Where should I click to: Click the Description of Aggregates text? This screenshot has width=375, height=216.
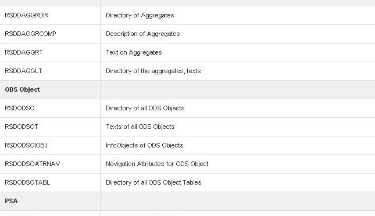(143, 34)
